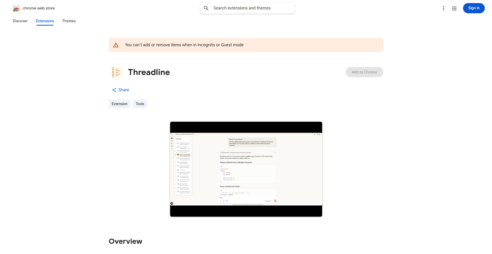This screenshot has width=492, height=254.
Task: Click the Overview section heading
Action: pyautogui.click(x=125, y=241)
